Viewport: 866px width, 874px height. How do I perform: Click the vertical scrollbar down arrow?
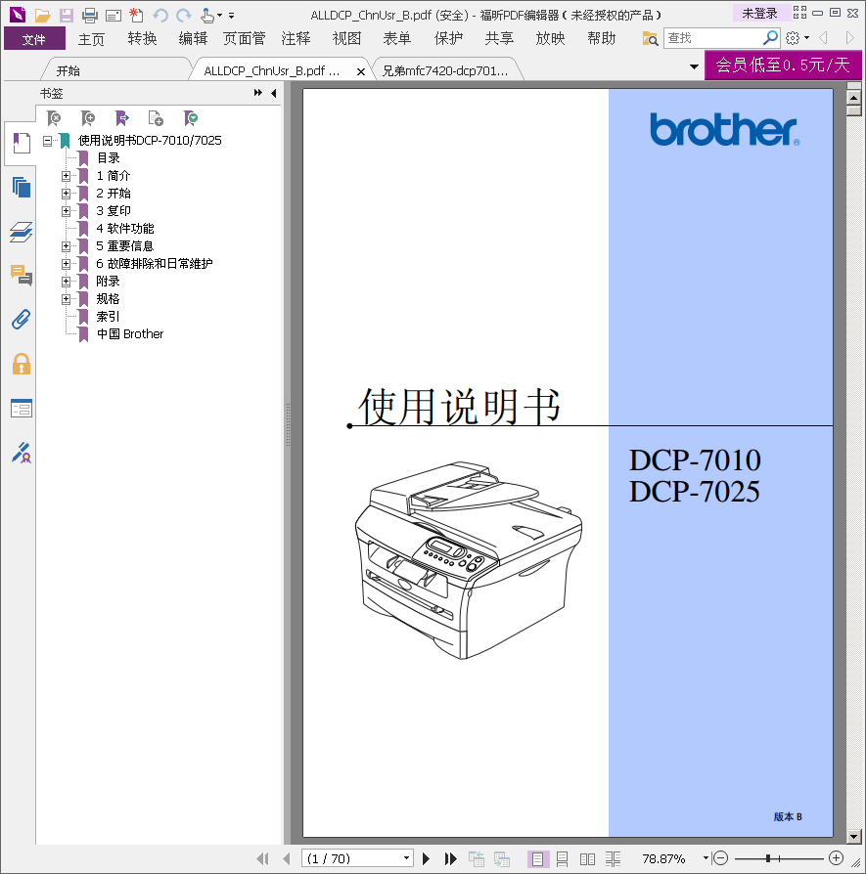coord(853,836)
